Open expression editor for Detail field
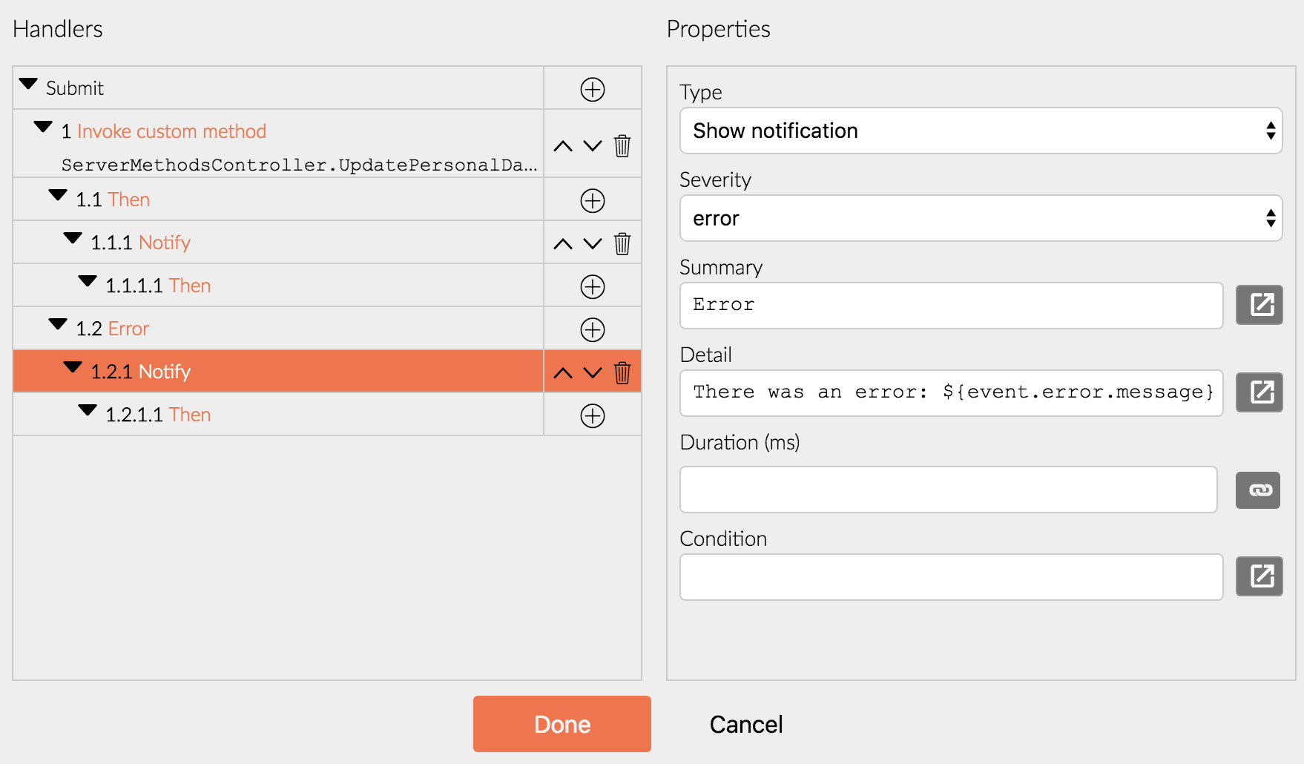The width and height of the screenshot is (1304, 764). coord(1259,392)
